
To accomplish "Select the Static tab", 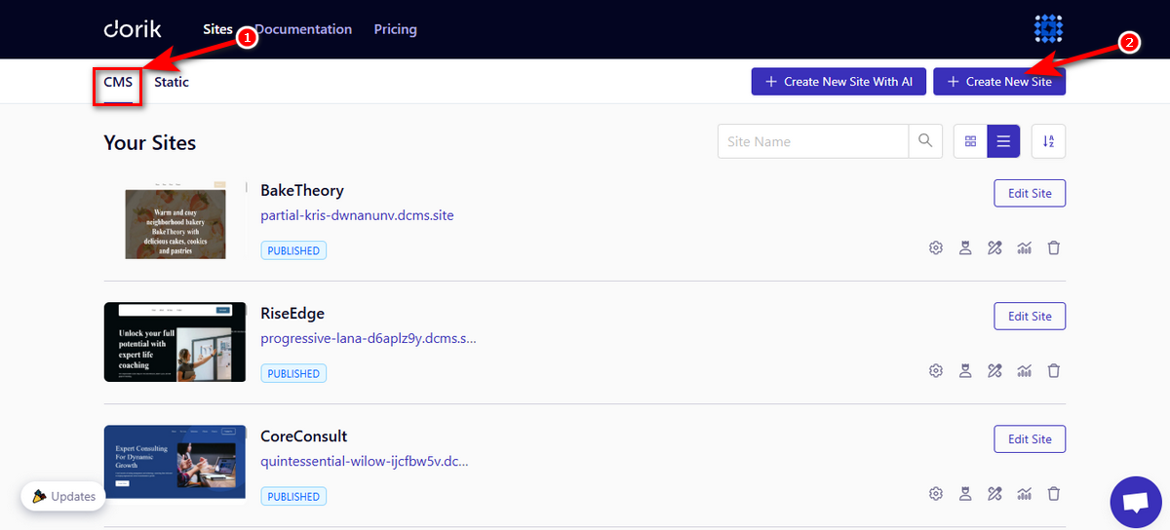I will pyautogui.click(x=172, y=82).
